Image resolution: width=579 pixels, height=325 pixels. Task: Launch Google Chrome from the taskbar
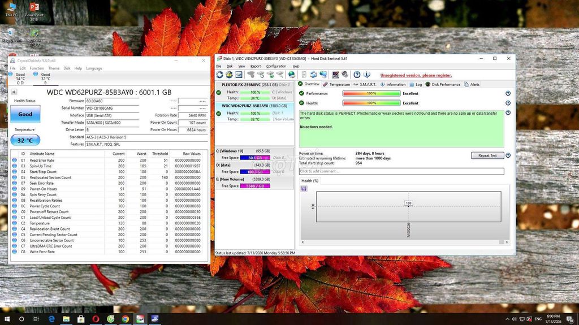125,319
